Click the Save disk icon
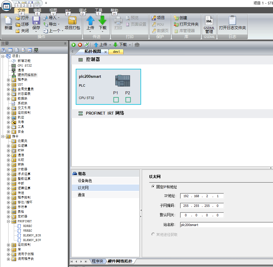The height and width of the screenshot is (267, 273). coord(36,21)
